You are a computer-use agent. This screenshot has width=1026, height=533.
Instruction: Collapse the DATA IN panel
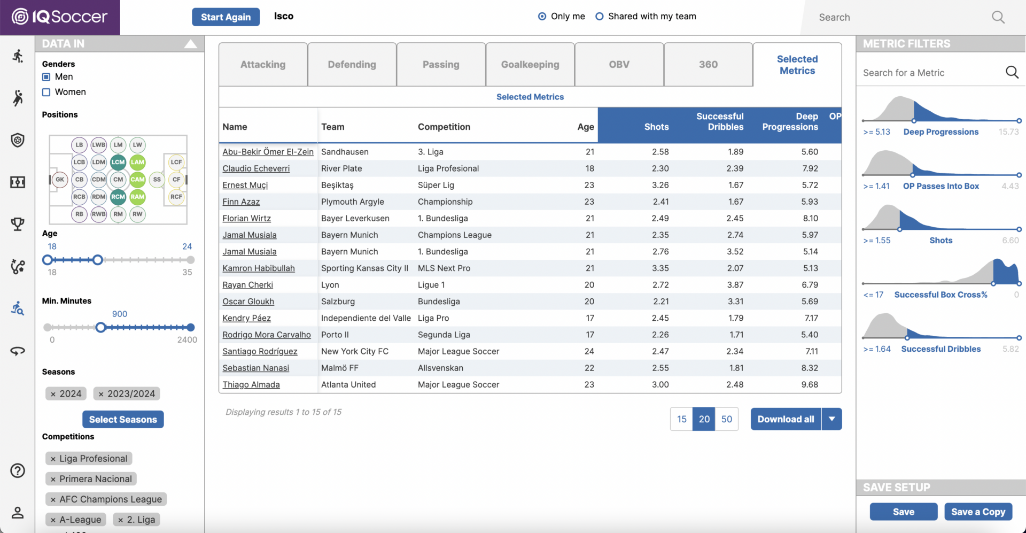pos(191,44)
